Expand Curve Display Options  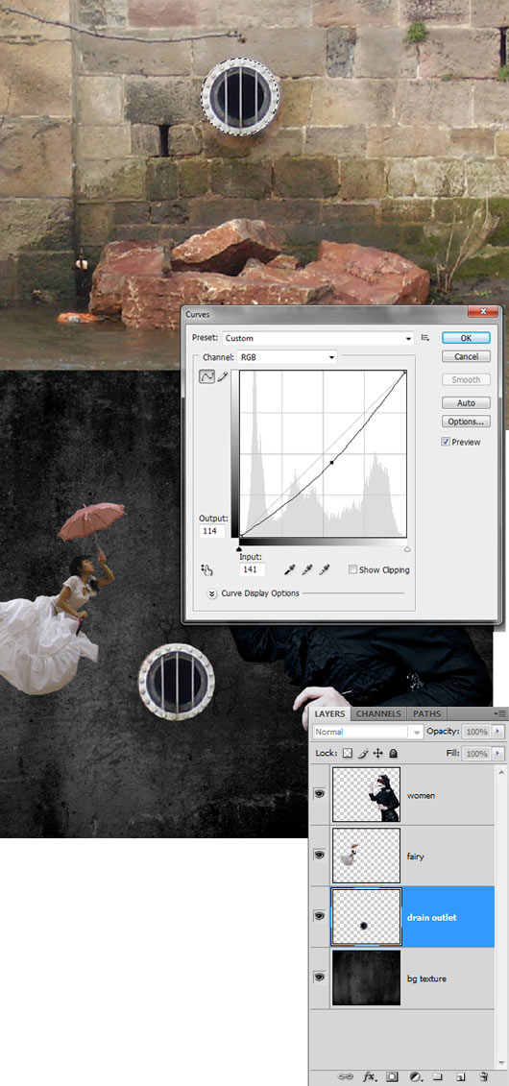click(212, 593)
